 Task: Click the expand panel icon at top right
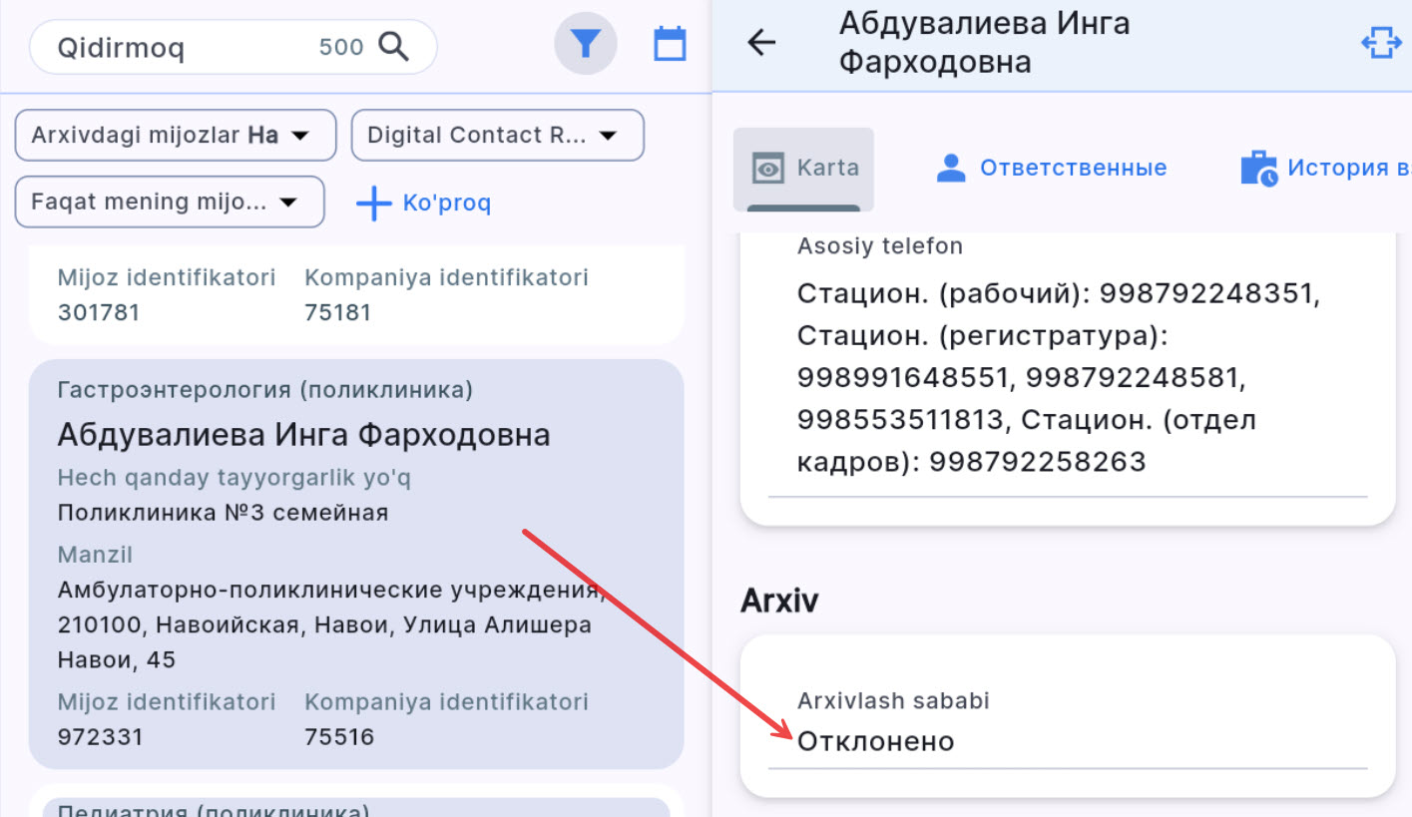point(1381,43)
